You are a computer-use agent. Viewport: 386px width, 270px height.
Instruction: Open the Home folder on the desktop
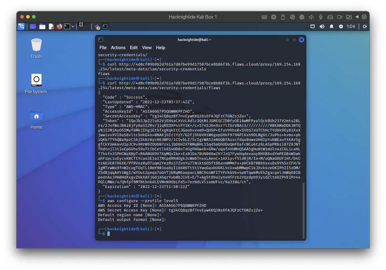(x=36, y=116)
